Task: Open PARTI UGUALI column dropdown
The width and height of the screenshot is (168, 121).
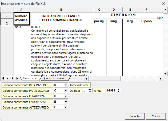Action: click(x=66, y=91)
